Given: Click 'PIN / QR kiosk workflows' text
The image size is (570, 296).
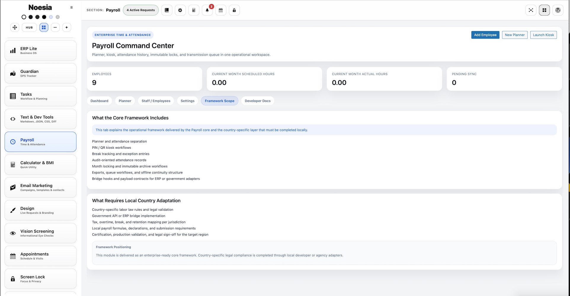Looking at the screenshot, I should tap(111, 148).
